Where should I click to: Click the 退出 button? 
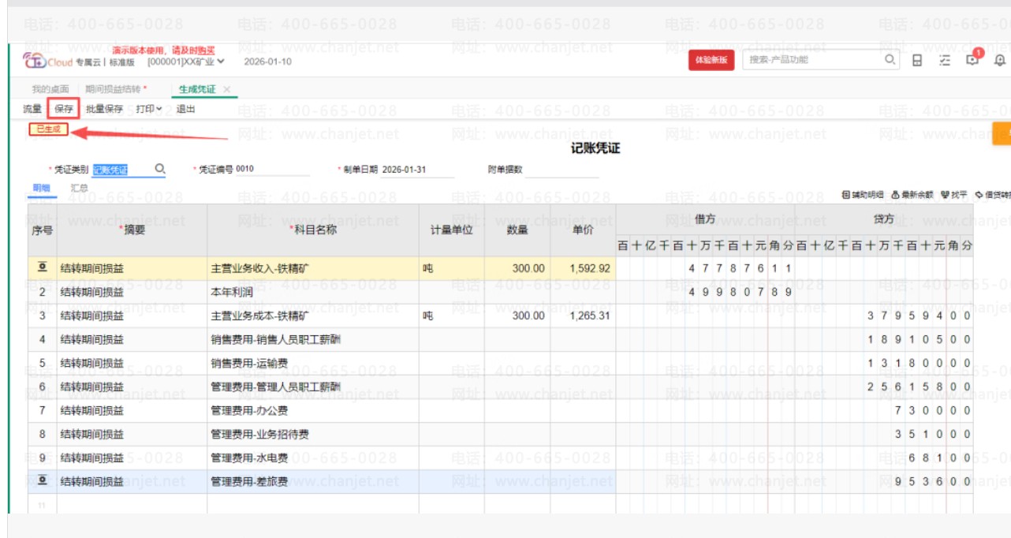(x=185, y=109)
